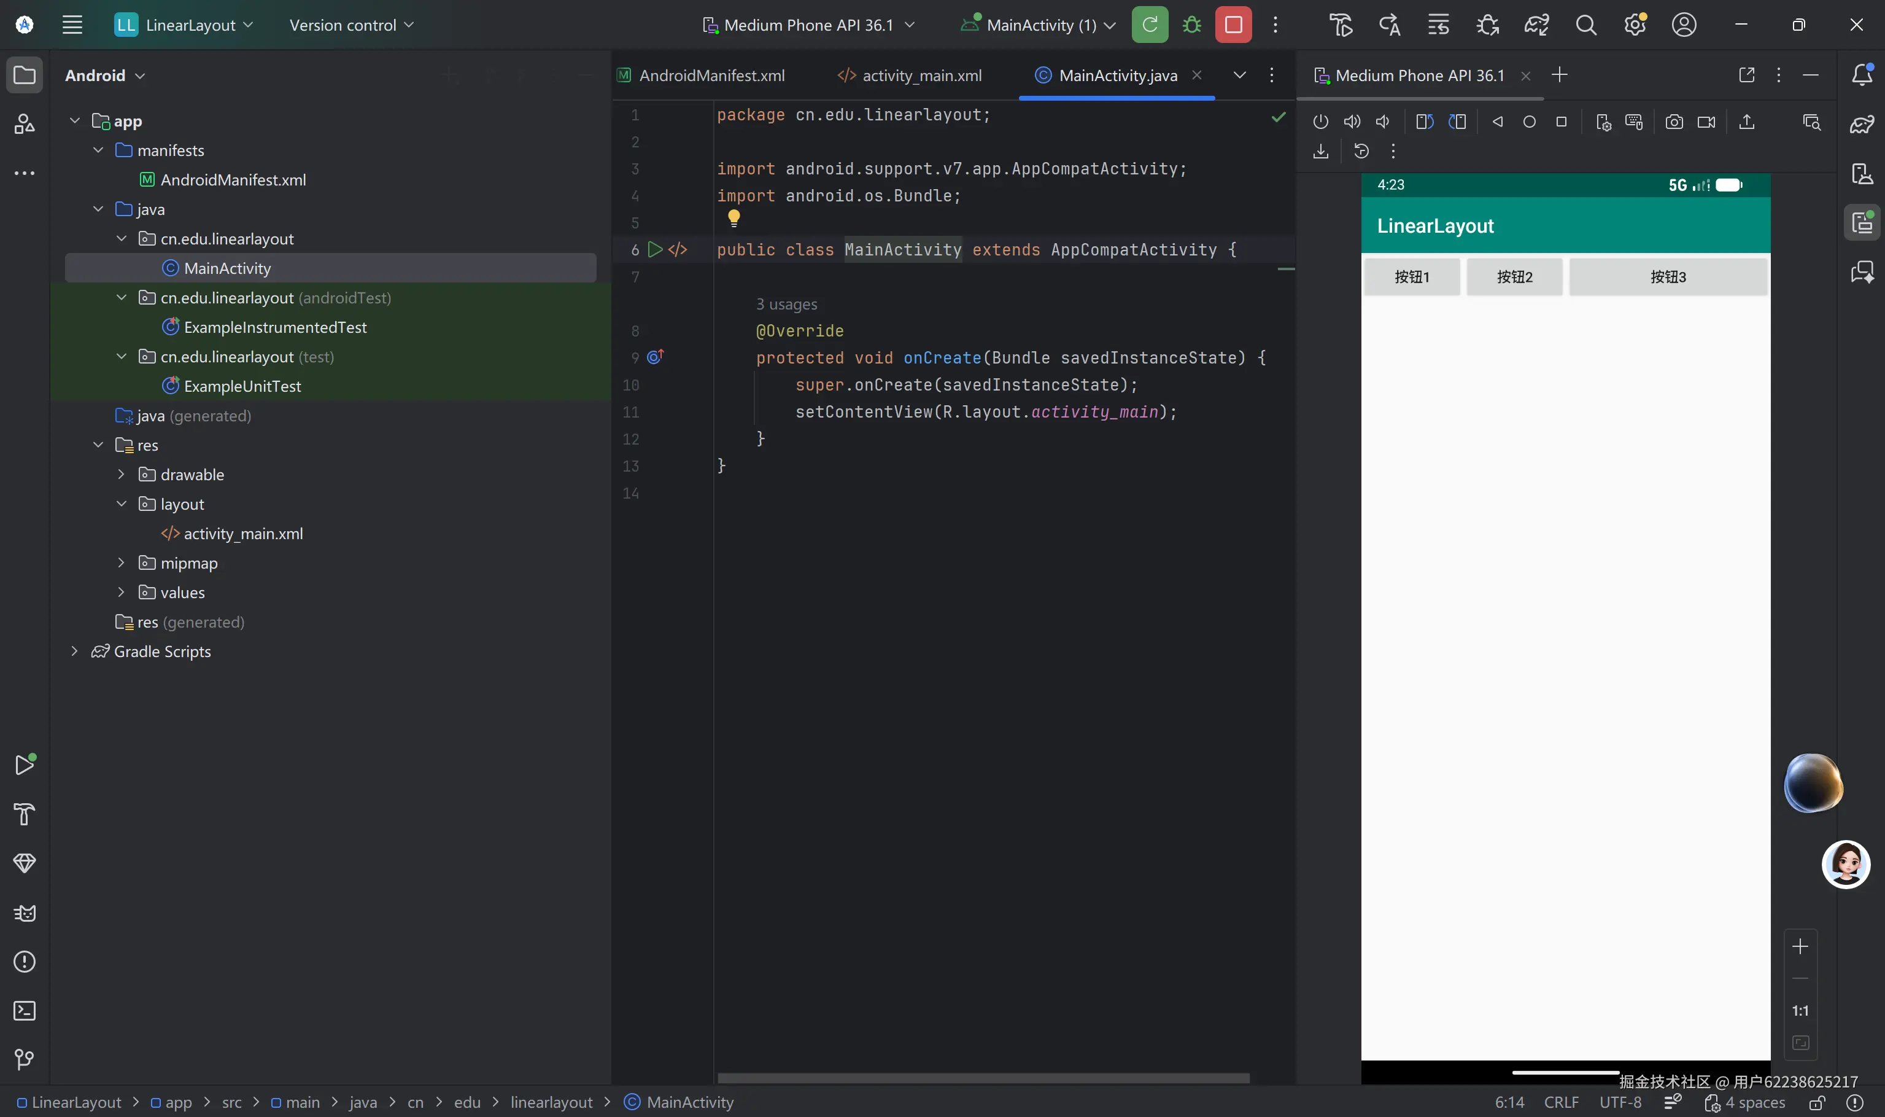Open the Medium Phone API 36.1 device selector
Viewport: 1885px width, 1117px height.
pos(808,25)
